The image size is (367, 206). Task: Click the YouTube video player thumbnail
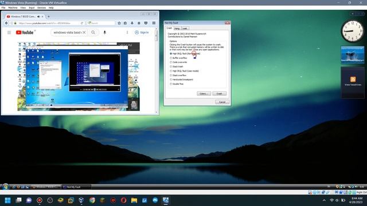tap(79, 76)
